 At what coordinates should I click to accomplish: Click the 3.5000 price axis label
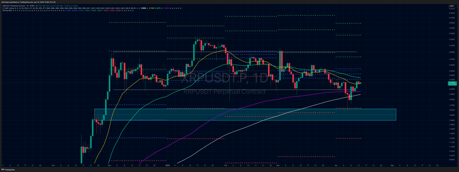pos(452,34)
